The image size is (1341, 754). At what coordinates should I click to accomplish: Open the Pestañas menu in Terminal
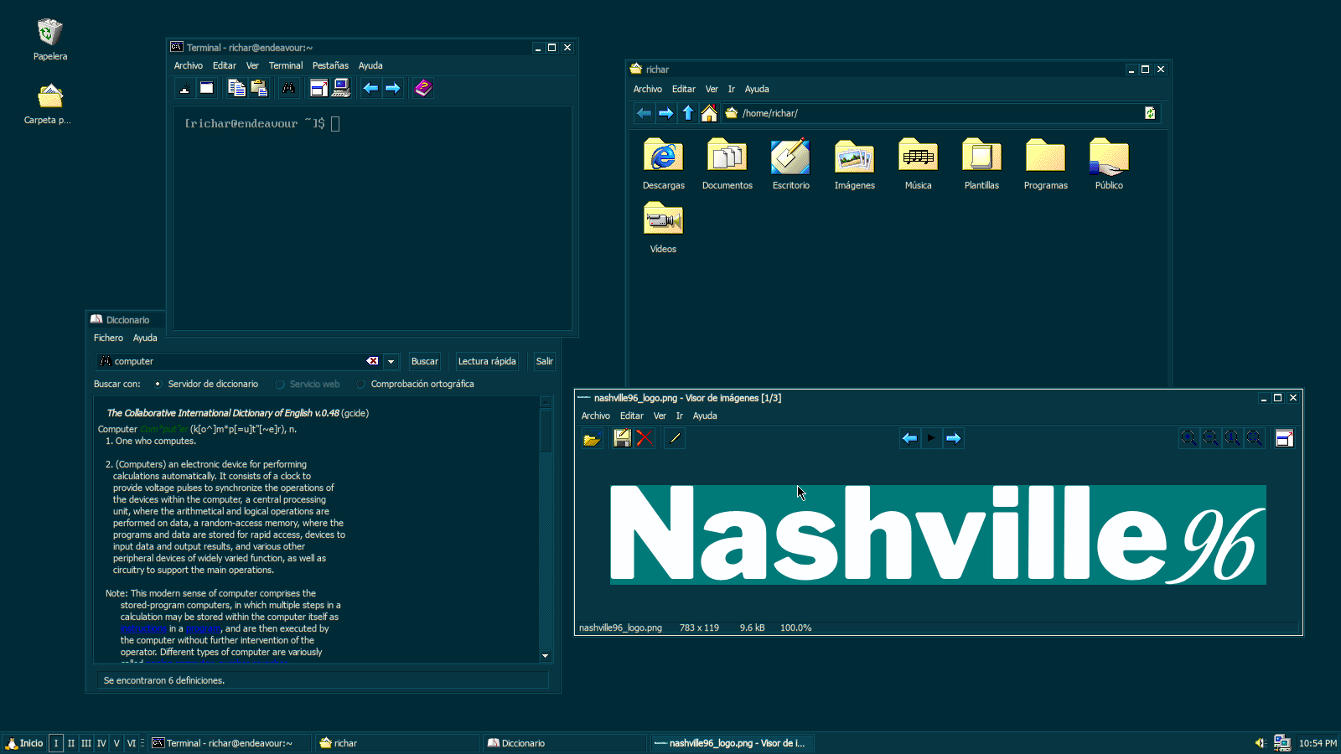point(330,65)
